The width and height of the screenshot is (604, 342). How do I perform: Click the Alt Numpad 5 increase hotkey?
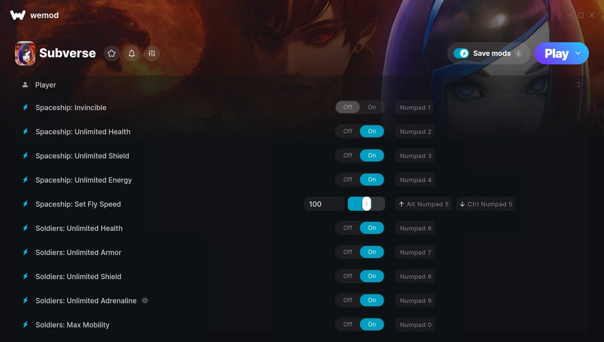click(423, 204)
